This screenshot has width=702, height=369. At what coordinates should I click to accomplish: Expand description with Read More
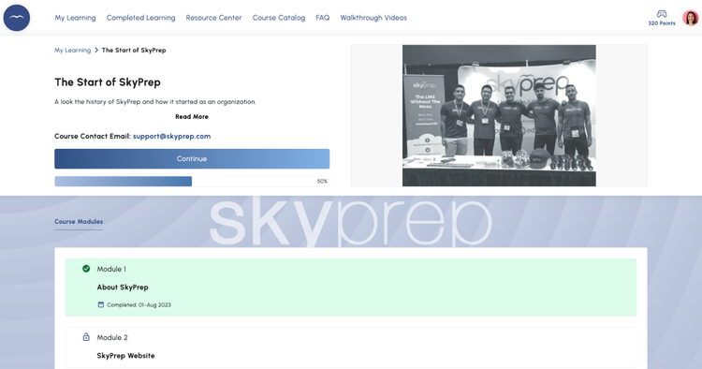tap(192, 116)
